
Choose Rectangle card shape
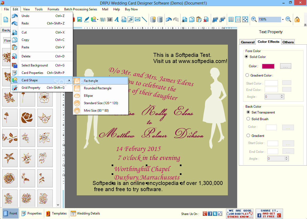tap(101, 81)
